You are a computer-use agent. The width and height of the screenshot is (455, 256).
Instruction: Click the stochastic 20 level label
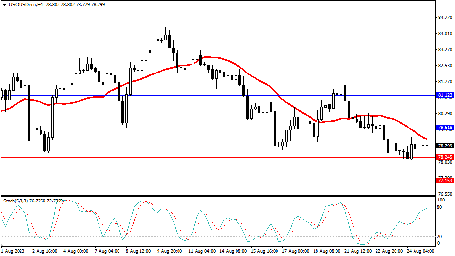click(440, 236)
